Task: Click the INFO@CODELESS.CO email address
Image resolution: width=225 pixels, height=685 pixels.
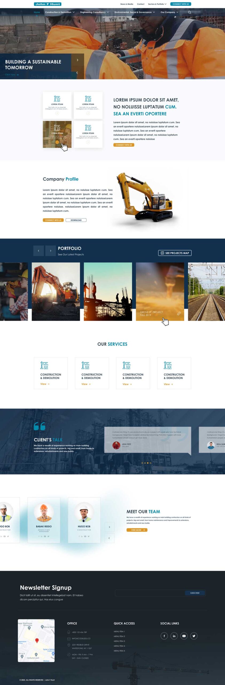Action: [x=81, y=638]
